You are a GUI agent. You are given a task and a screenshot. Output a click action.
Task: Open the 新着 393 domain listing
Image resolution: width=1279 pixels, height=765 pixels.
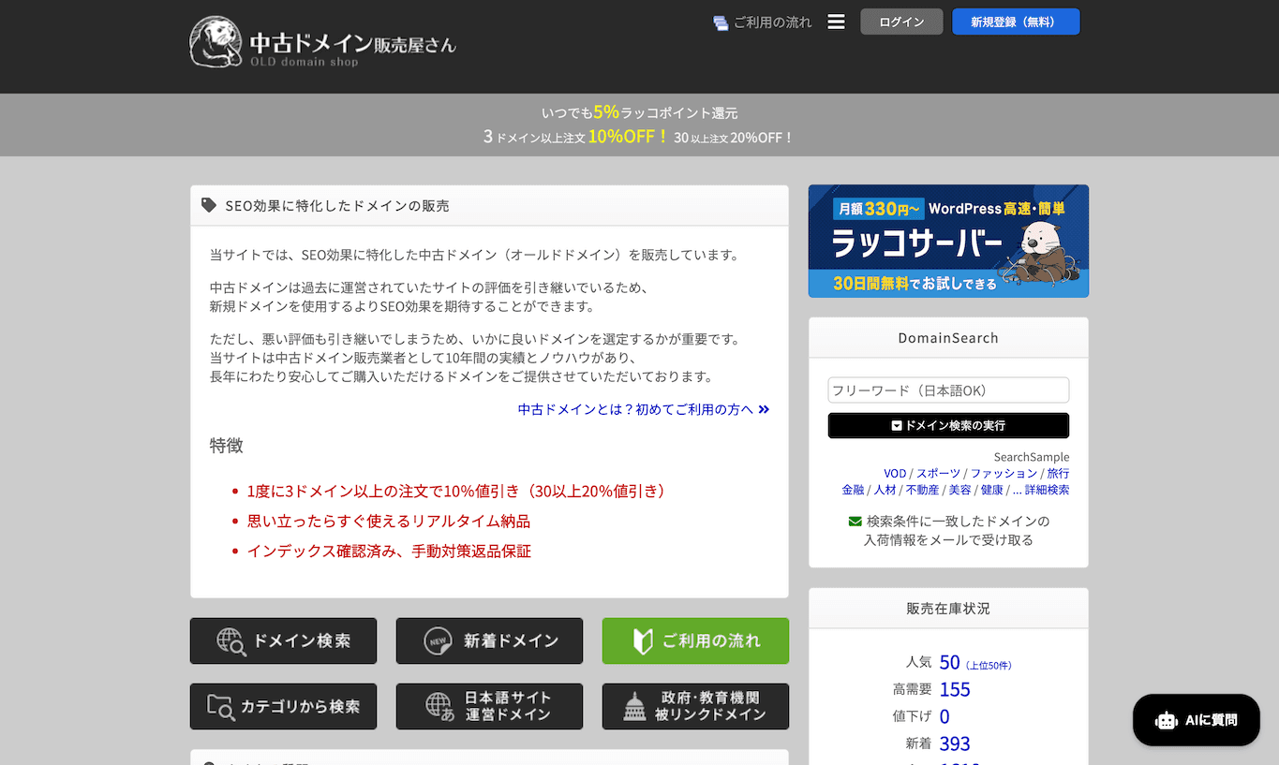pos(954,743)
